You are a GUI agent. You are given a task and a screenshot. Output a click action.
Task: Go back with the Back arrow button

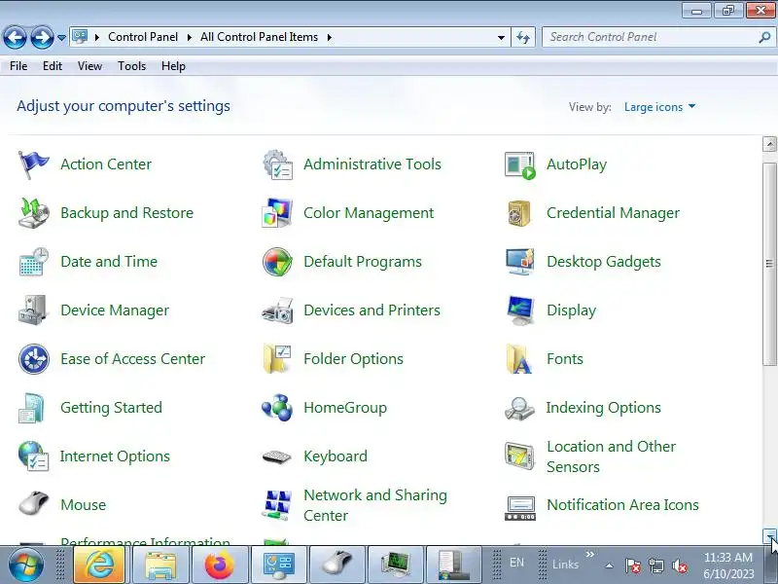pos(15,37)
